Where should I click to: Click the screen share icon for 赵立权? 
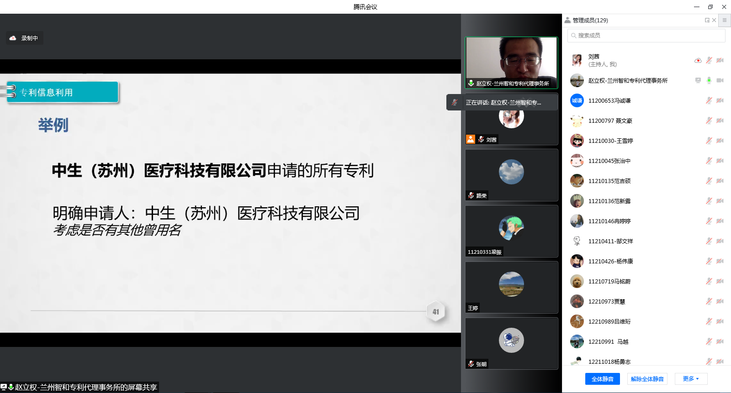click(x=698, y=80)
